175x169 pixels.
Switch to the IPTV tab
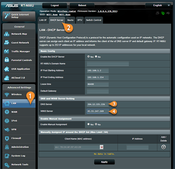click(x=80, y=20)
